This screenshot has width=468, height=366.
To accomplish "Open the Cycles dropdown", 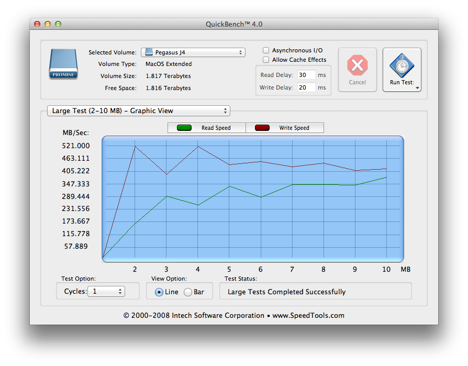I will tap(106, 291).
